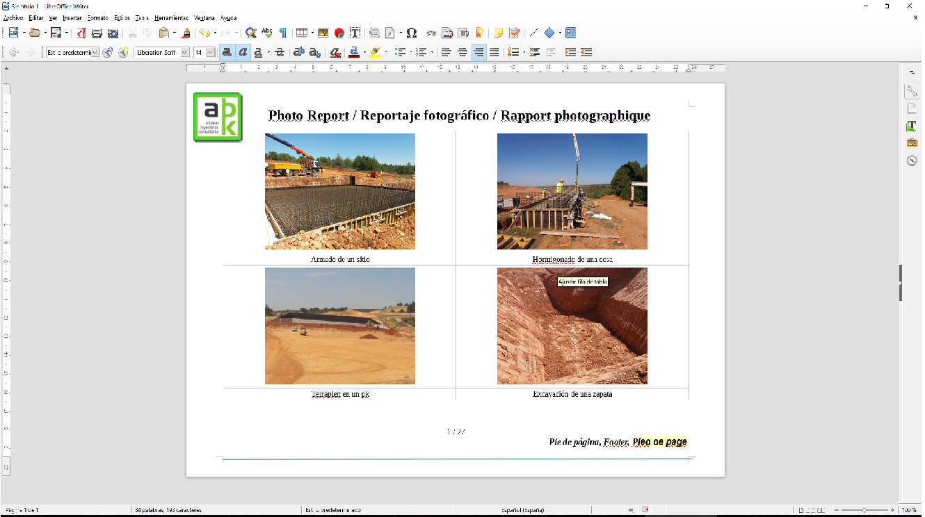This screenshot has width=925, height=517.
Task: Open the Navigator in the sidebar
Action: (x=912, y=158)
